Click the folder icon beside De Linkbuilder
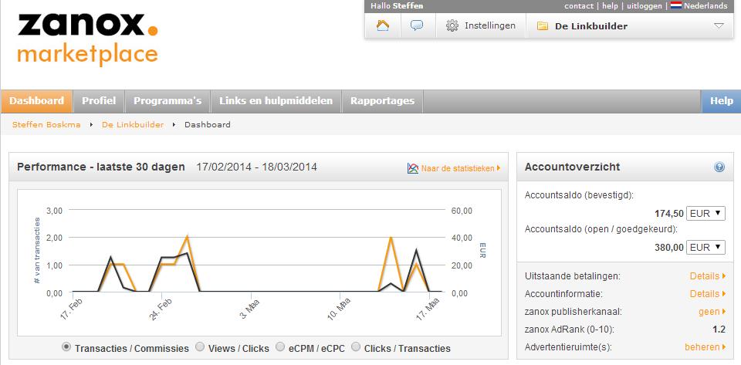The width and height of the screenshot is (741, 365). (x=543, y=26)
